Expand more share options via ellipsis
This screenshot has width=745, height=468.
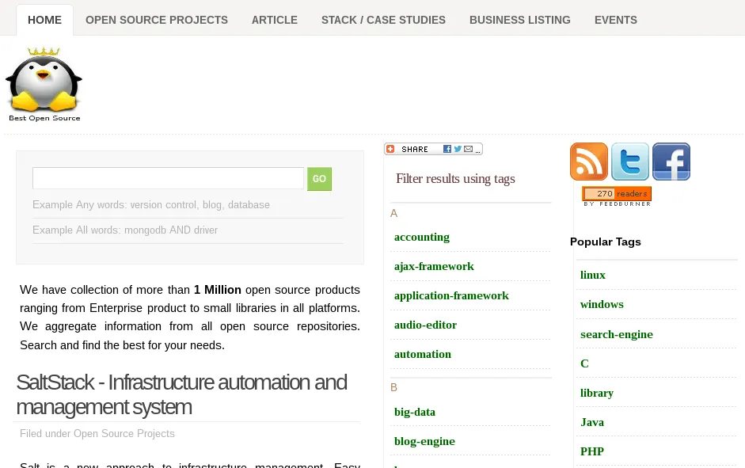[477, 150]
